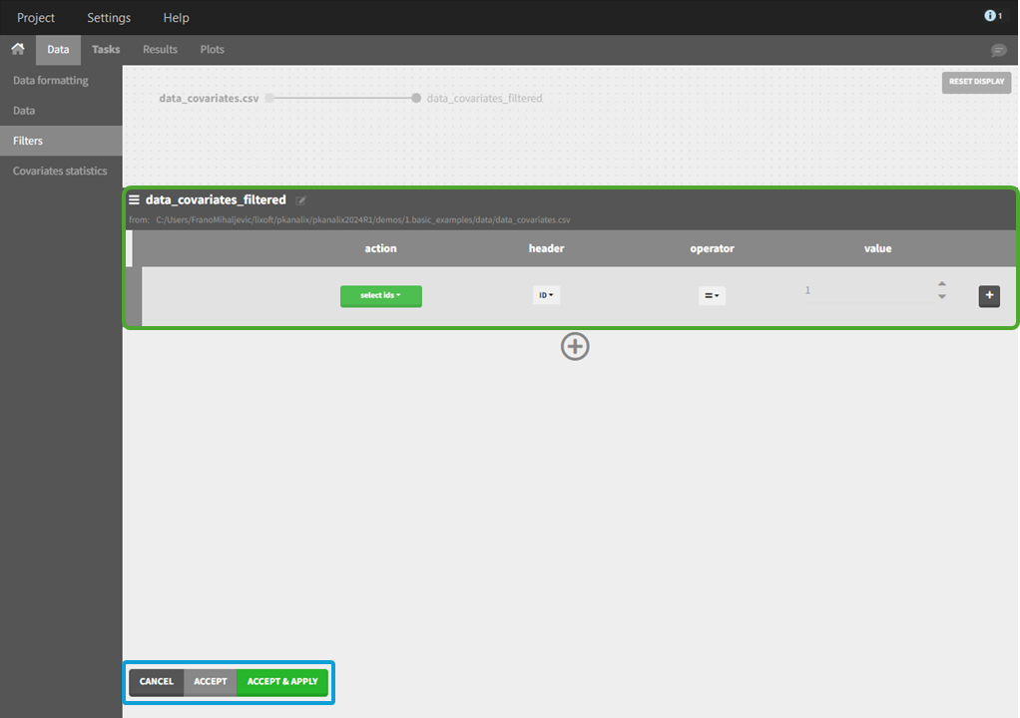Open the ID header dropdown
Image resolution: width=1020 pixels, height=718 pixels.
tap(546, 295)
